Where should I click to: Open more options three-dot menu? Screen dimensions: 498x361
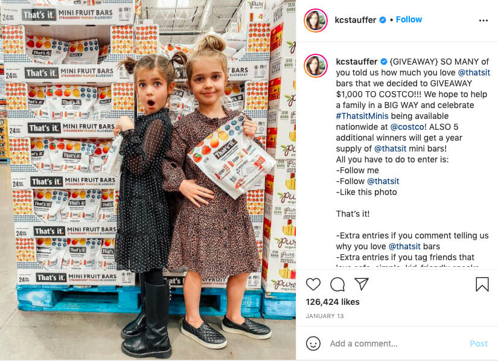coord(484,21)
